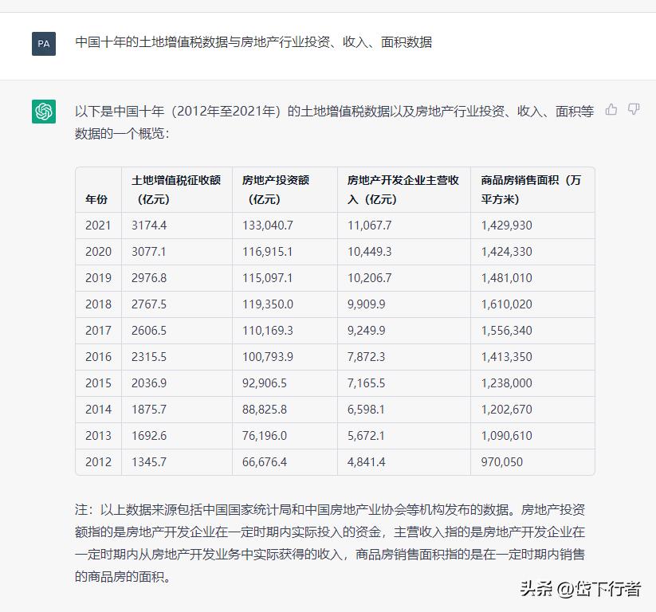Screen dimensions: 656x612
Task: Click the 2012 row year cell
Action: pyautogui.click(x=97, y=462)
